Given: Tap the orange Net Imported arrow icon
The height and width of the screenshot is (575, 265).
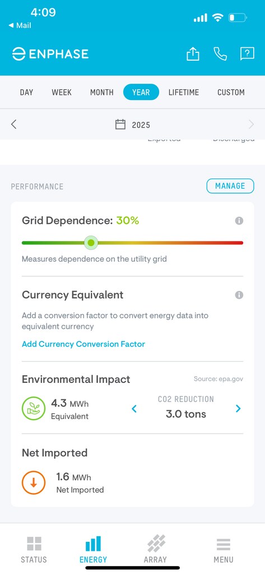Looking at the screenshot, I should point(33,482).
